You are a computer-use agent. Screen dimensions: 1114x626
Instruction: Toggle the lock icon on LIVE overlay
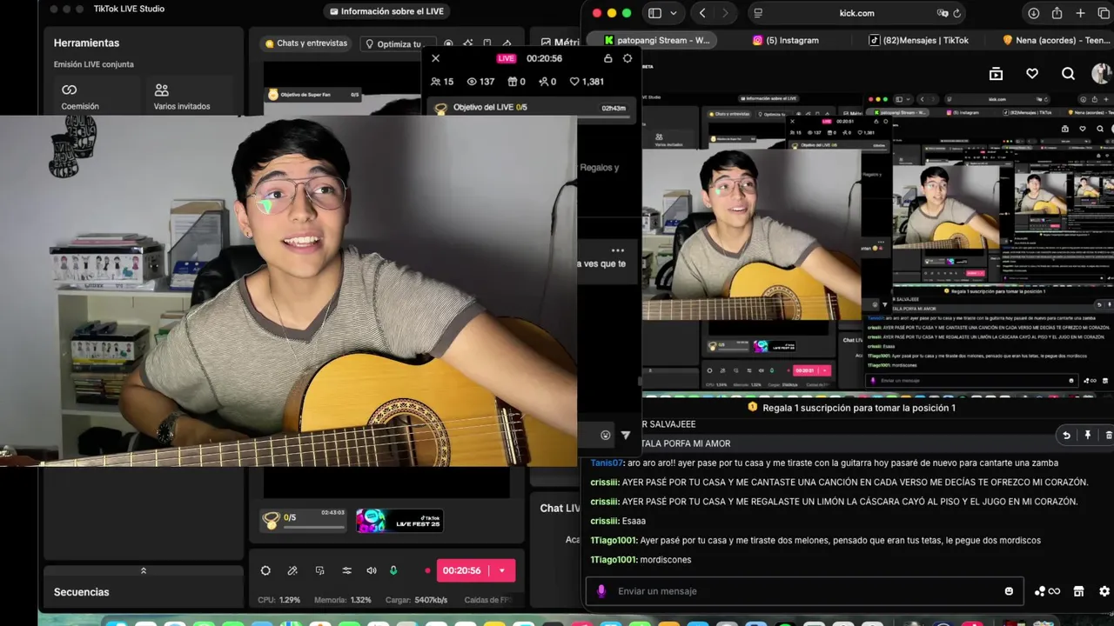607,58
